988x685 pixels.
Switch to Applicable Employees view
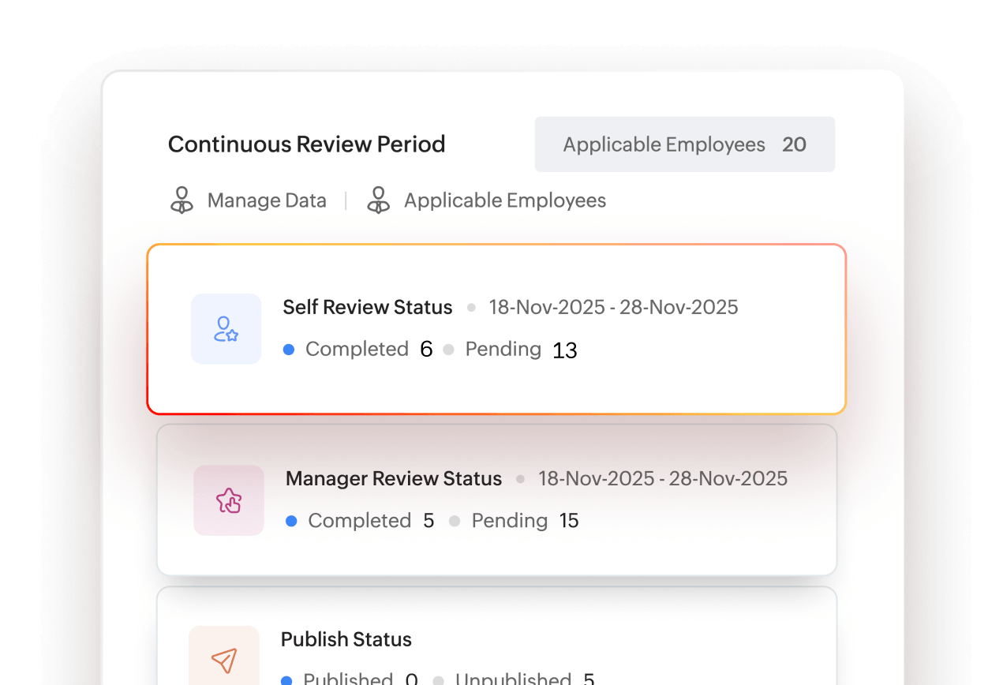505,200
